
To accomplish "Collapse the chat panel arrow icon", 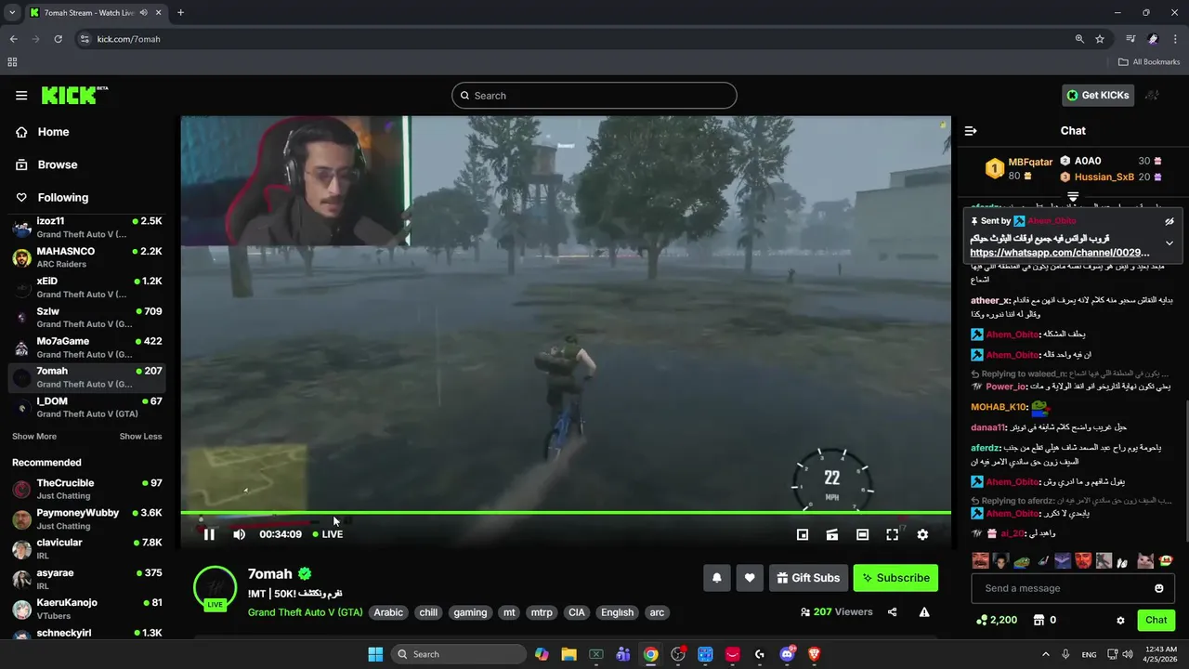I will pyautogui.click(x=971, y=131).
